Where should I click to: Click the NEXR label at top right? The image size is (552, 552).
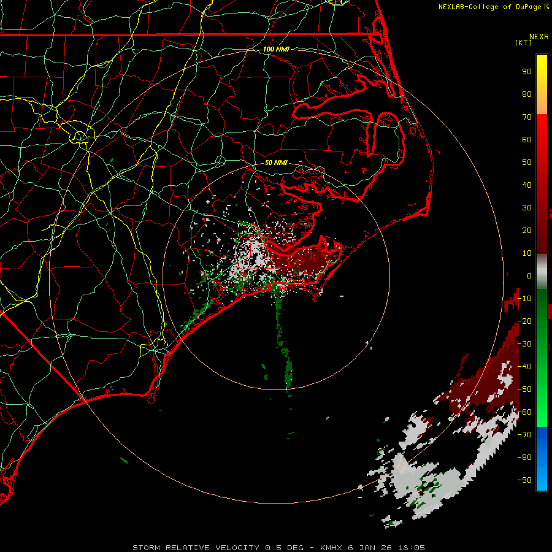pos(539,37)
